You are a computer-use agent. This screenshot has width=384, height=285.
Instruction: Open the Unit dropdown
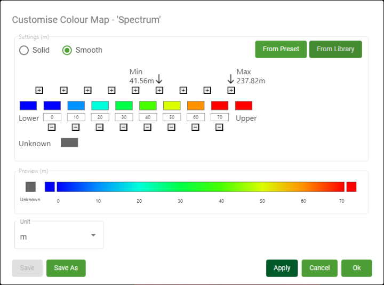59,235
